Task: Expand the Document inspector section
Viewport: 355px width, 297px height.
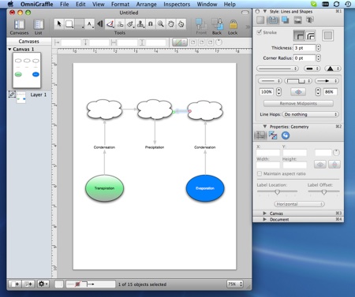Action: coord(265,219)
